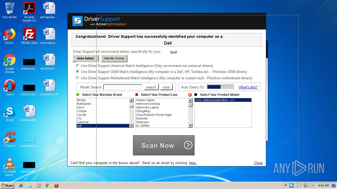Open the returndema Word document icon
This screenshot has height=189, width=337.
point(49,36)
